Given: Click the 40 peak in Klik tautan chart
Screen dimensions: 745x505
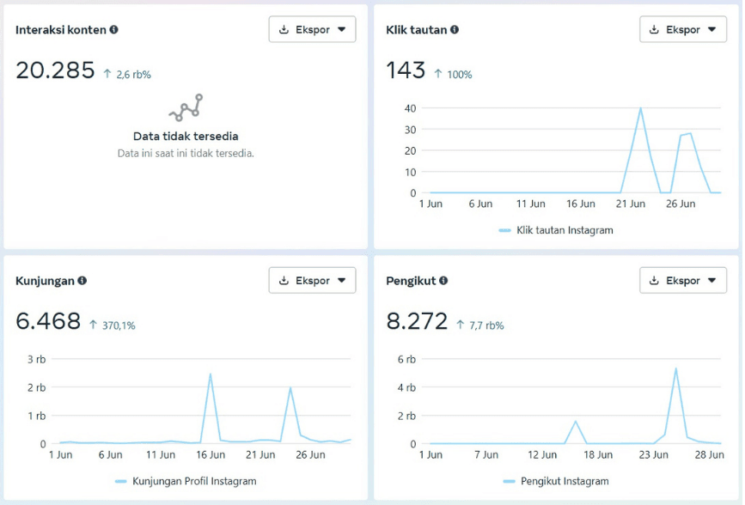Looking at the screenshot, I should 640,108.
